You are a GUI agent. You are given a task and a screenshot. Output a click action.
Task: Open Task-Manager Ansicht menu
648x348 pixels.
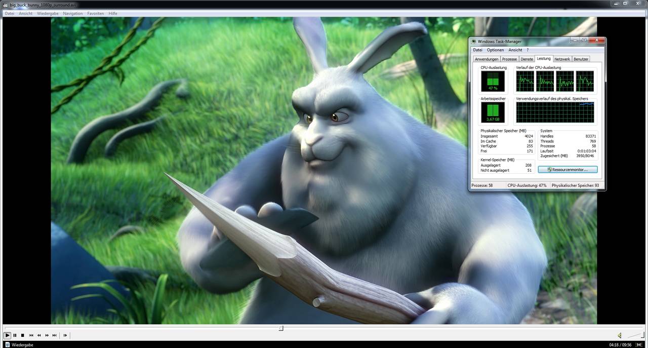coord(515,50)
